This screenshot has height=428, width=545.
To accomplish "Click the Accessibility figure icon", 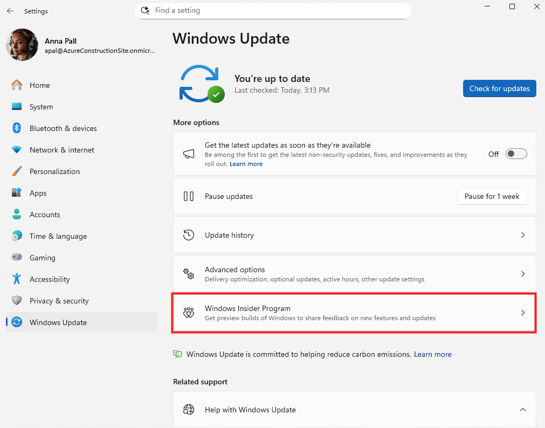I will click(x=17, y=279).
